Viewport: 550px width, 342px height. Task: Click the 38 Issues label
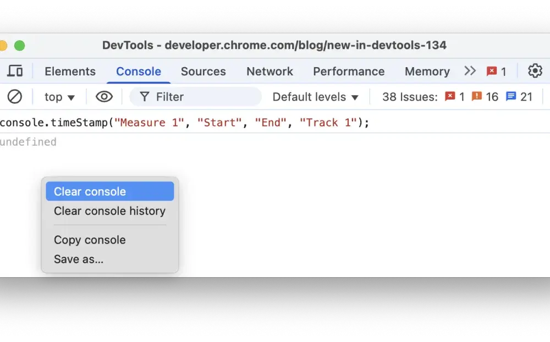coord(410,97)
